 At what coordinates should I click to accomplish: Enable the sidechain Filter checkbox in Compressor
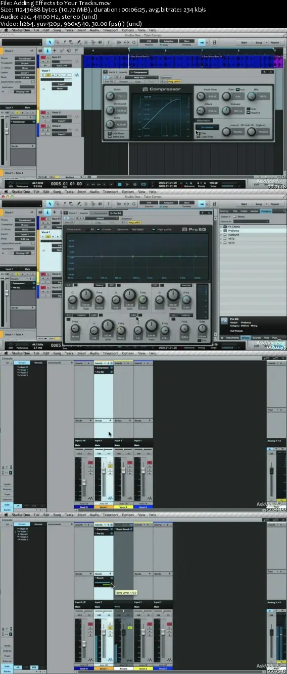click(198, 133)
